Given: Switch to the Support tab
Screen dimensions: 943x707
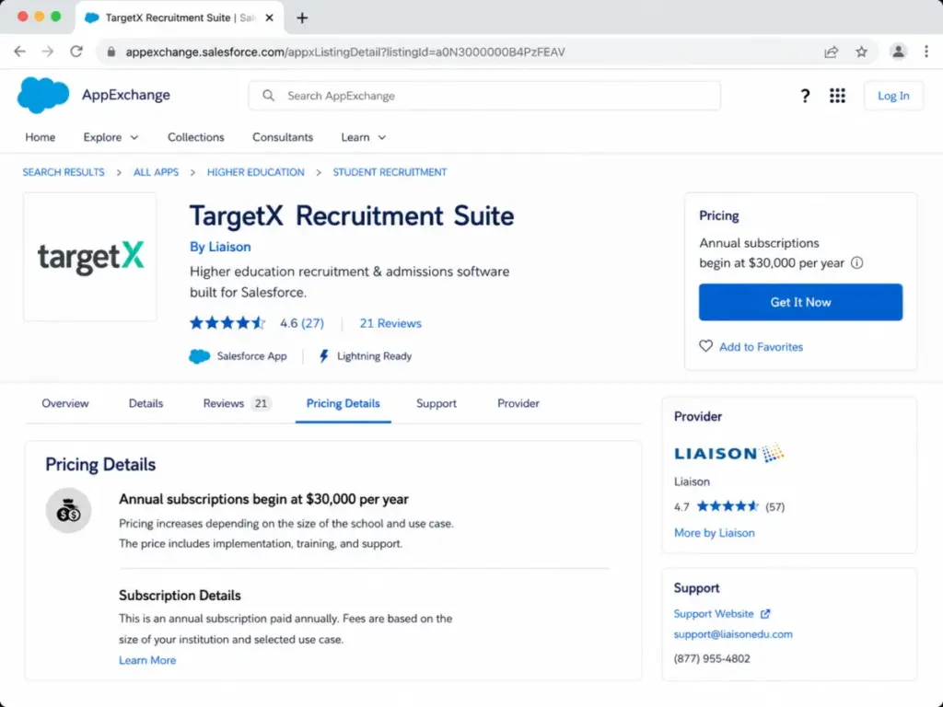Looking at the screenshot, I should click(x=436, y=403).
